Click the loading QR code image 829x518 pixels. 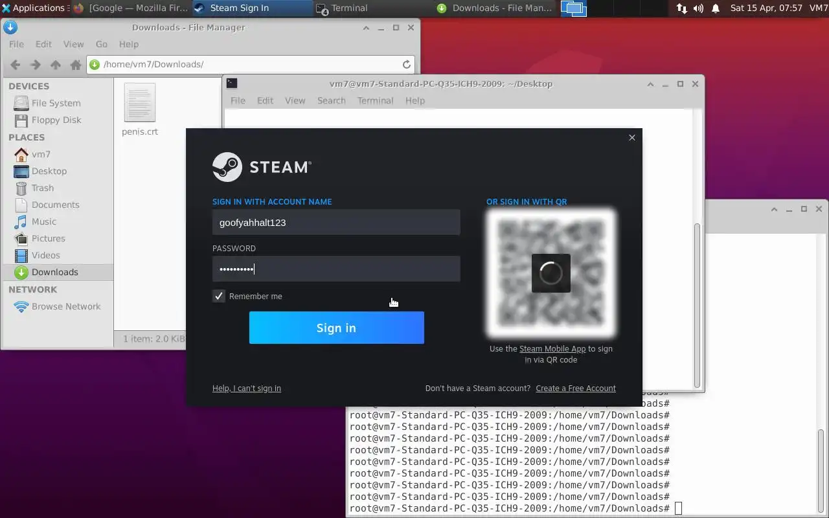tap(551, 273)
